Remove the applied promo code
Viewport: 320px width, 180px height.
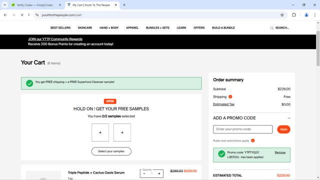[x=280, y=152]
